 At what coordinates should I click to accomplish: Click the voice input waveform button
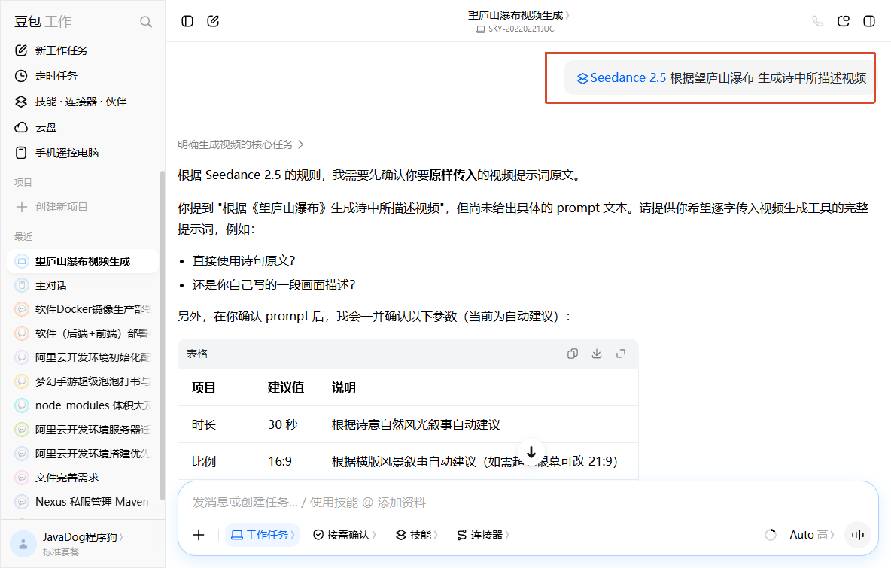pyautogui.click(x=858, y=535)
